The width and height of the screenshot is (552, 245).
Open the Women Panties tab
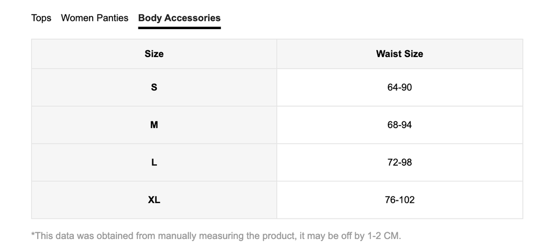[x=94, y=18]
